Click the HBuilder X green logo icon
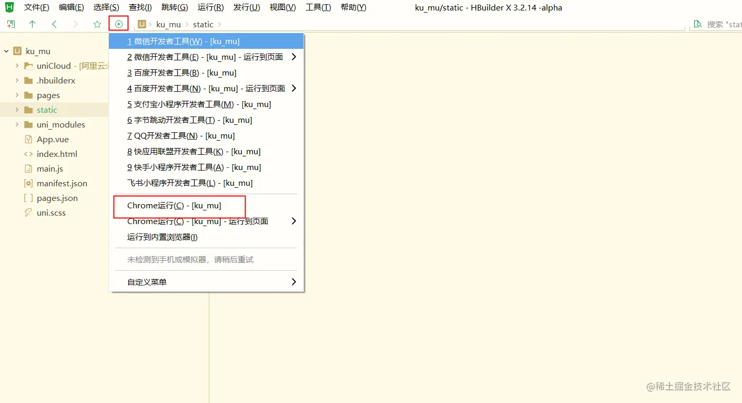Image resolution: width=742 pixels, height=403 pixels. [9, 7]
